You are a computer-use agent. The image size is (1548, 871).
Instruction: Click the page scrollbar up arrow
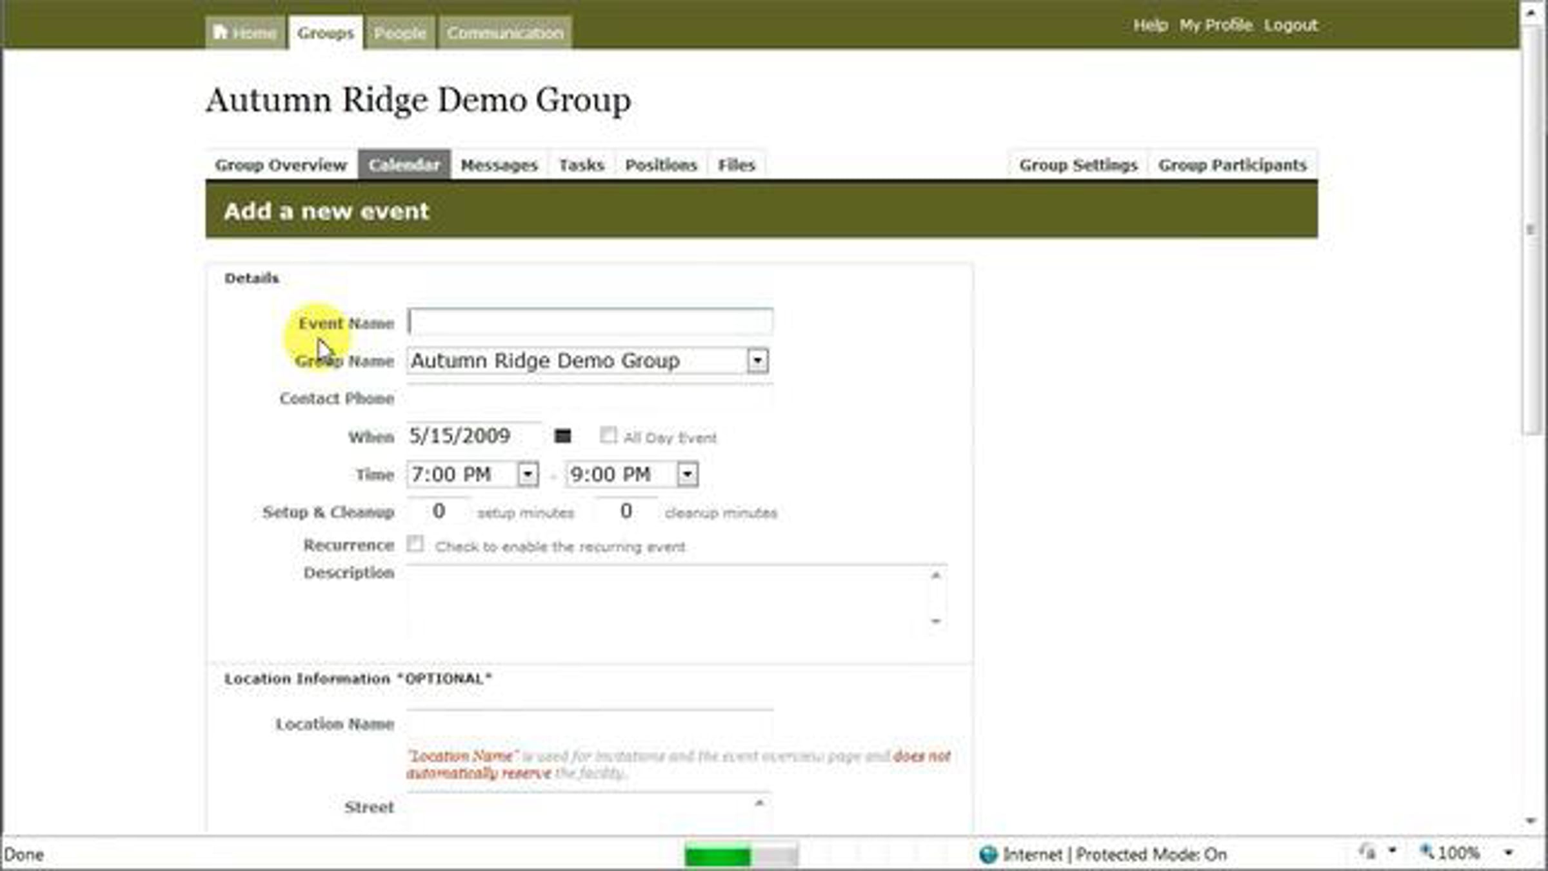(1531, 12)
